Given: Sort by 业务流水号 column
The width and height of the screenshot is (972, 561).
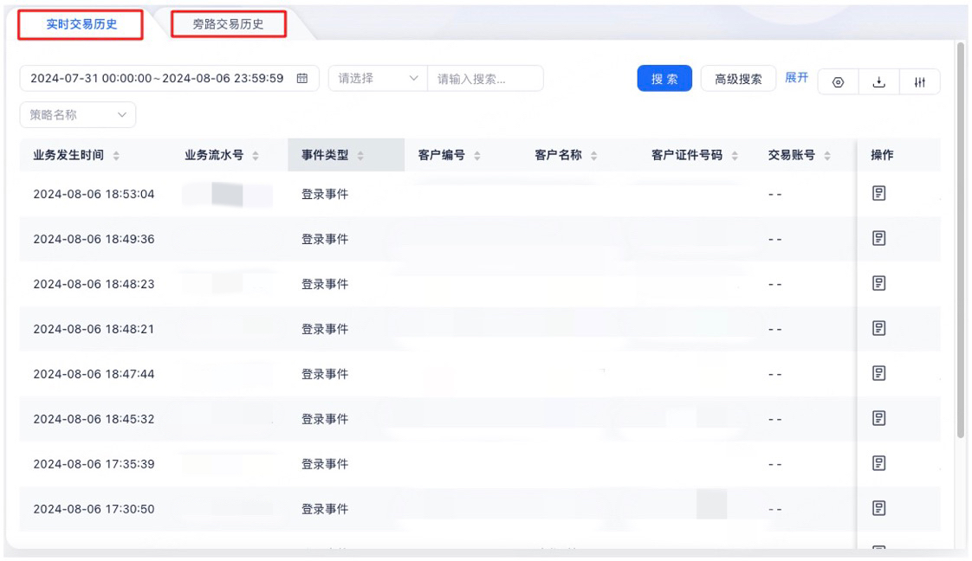Looking at the screenshot, I should pos(256,156).
